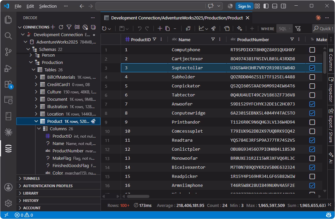Open Manage gear in activity bar
Viewport: 335px width, 219px height.
8,203
